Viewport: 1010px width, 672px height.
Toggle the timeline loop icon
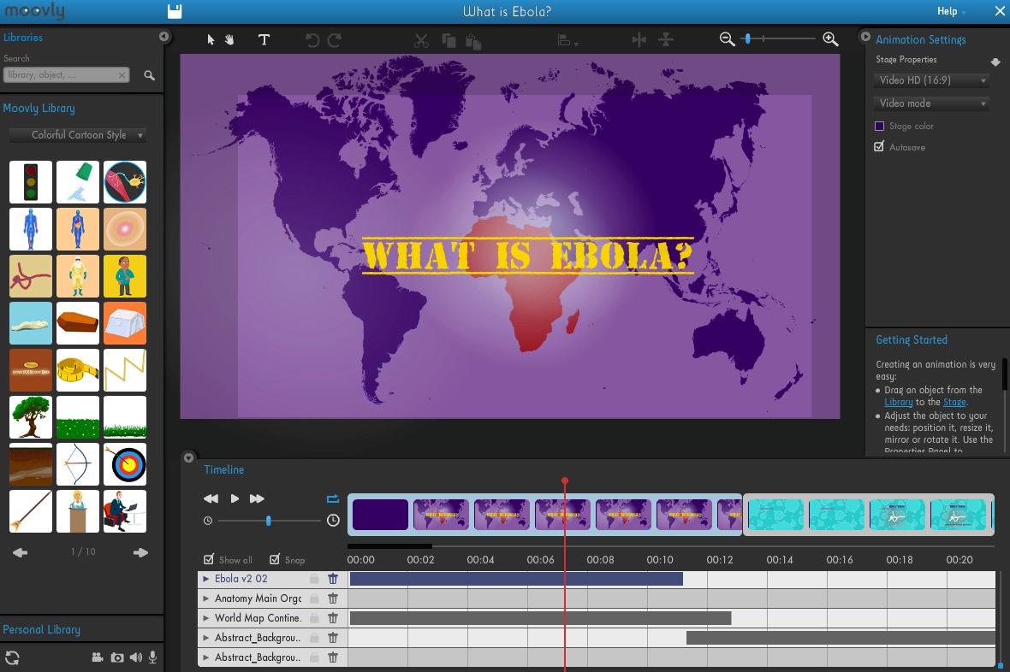333,498
